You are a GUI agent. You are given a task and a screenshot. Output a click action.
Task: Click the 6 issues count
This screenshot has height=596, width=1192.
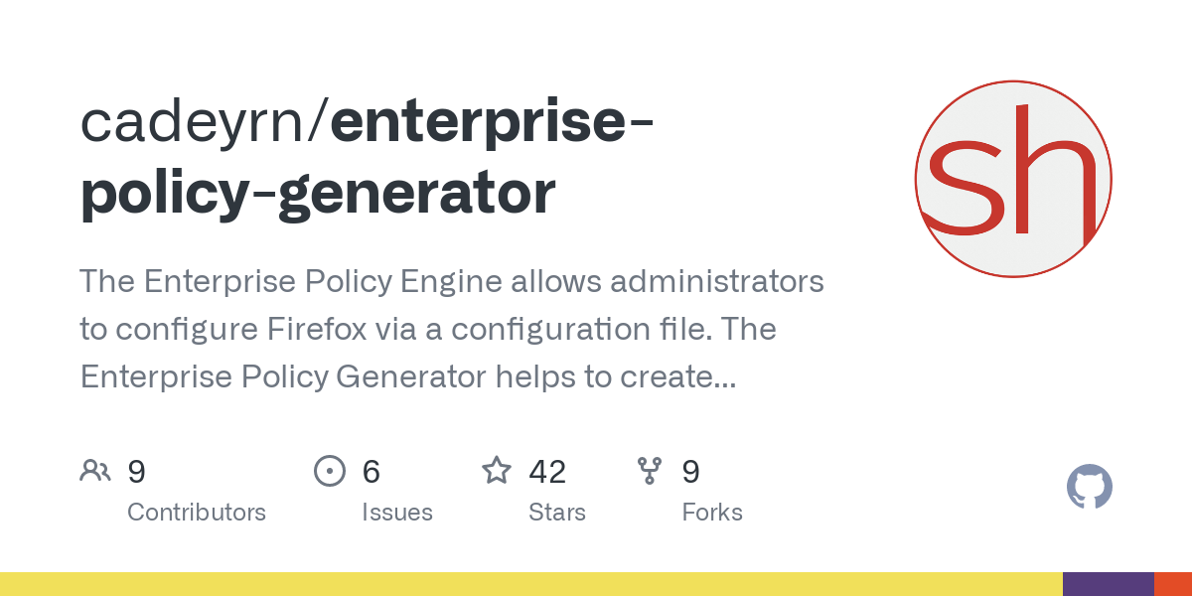tap(371, 471)
